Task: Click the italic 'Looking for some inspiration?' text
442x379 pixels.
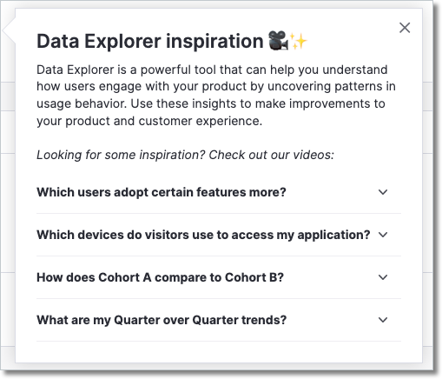Action: [x=121, y=155]
